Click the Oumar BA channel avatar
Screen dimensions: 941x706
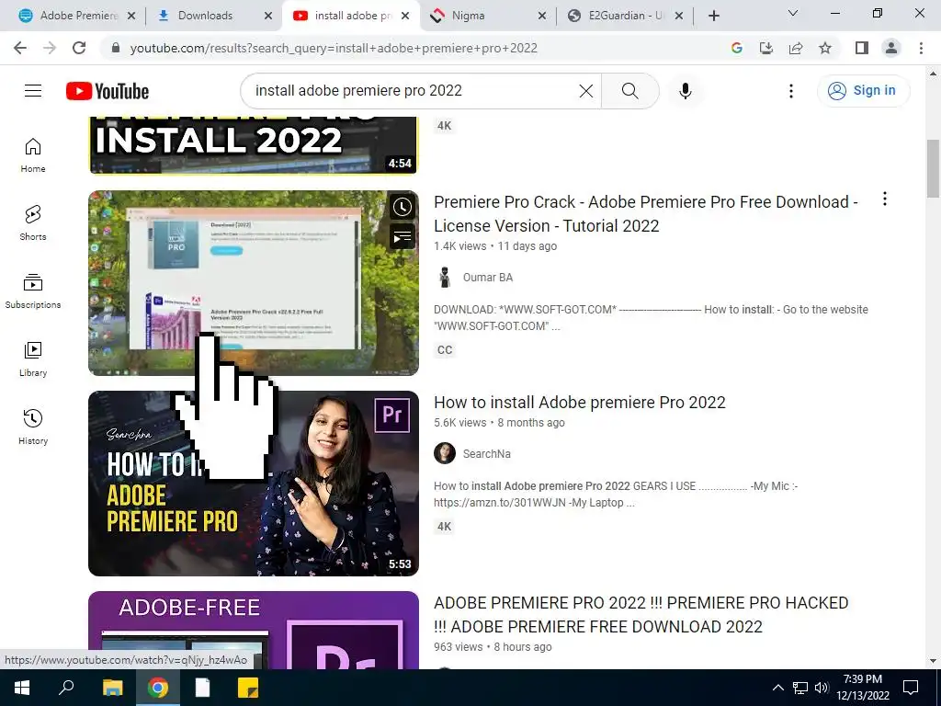click(445, 278)
